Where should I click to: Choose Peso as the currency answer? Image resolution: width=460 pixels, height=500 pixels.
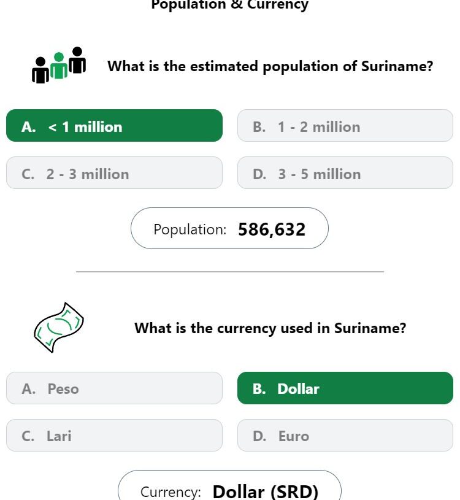[114, 388]
